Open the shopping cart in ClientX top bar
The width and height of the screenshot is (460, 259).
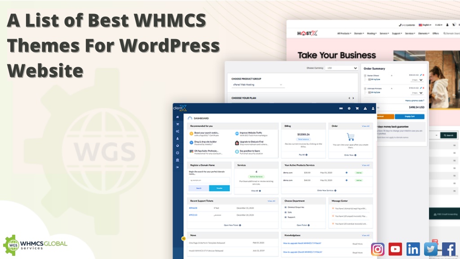point(357,108)
